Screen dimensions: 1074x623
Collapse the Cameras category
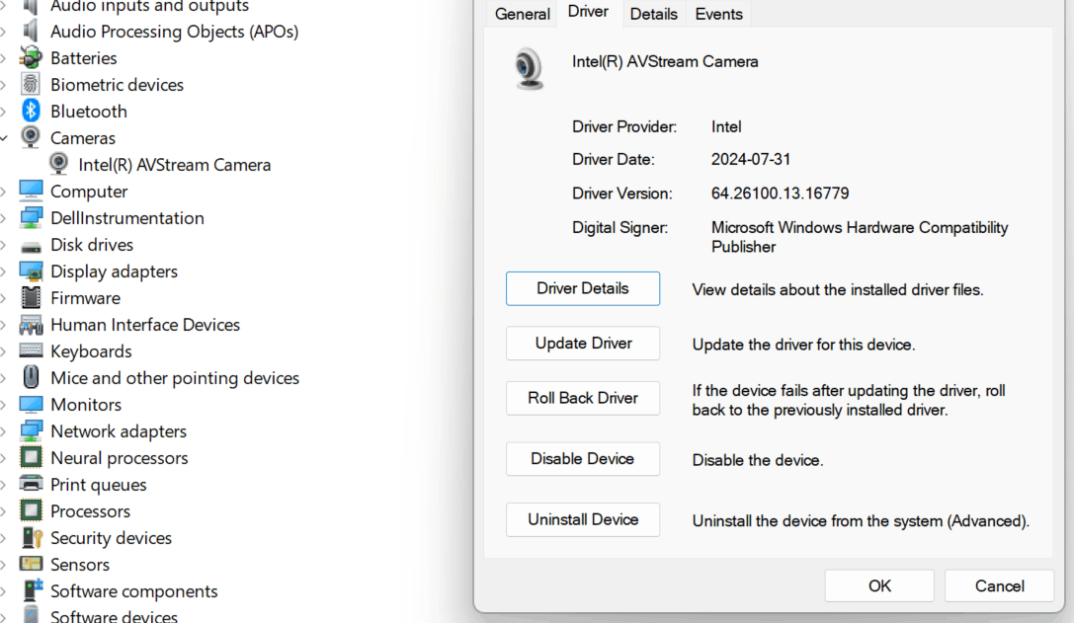click(x=4, y=138)
